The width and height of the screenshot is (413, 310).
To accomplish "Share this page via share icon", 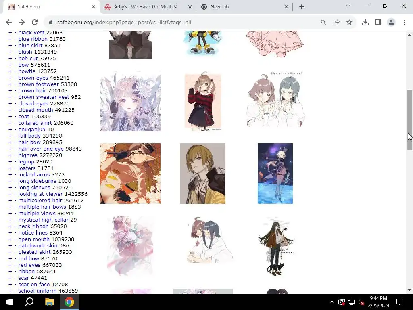I will 336,22.
